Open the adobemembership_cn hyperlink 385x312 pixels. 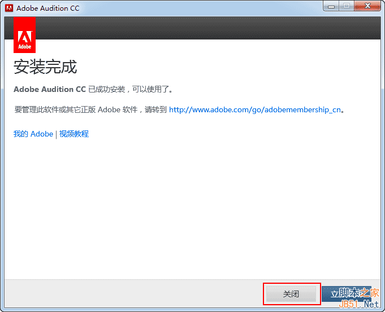point(255,109)
